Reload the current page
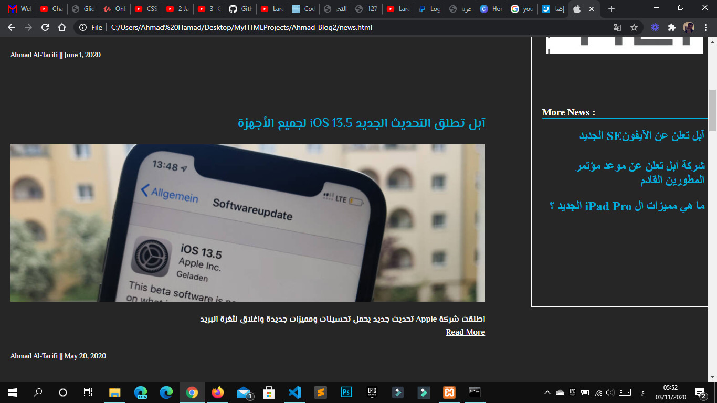Viewport: 717px width, 403px height. [45, 27]
